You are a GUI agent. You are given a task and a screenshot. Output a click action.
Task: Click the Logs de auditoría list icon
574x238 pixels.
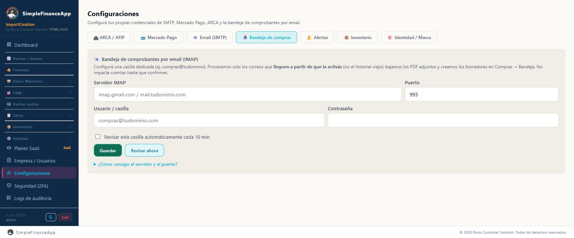(9, 198)
